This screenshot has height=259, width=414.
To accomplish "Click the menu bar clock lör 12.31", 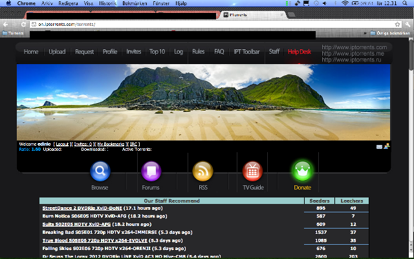I will pyautogui.click(x=387, y=3).
